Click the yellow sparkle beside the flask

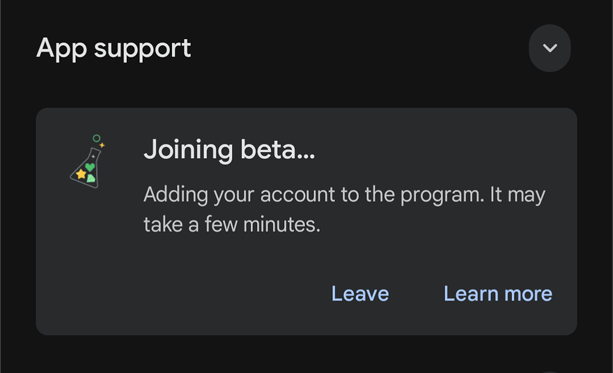102,145
